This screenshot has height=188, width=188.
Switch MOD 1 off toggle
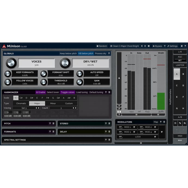tap(120, 127)
